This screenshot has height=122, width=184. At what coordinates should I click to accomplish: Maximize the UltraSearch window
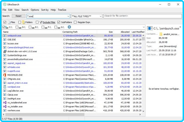pos(169,4)
